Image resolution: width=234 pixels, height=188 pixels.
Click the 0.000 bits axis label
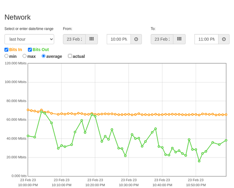click(x=19, y=176)
